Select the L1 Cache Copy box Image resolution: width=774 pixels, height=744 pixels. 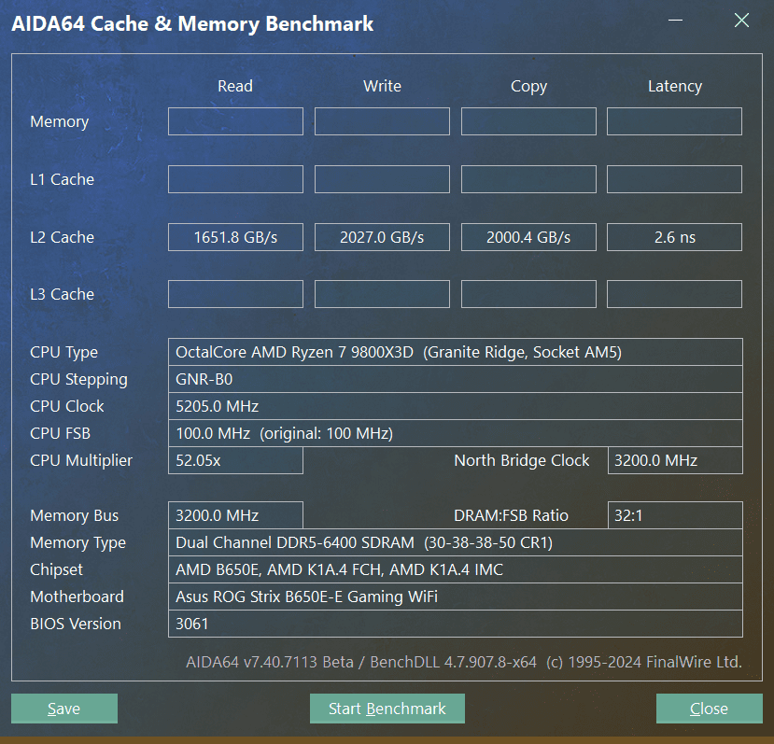528,179
